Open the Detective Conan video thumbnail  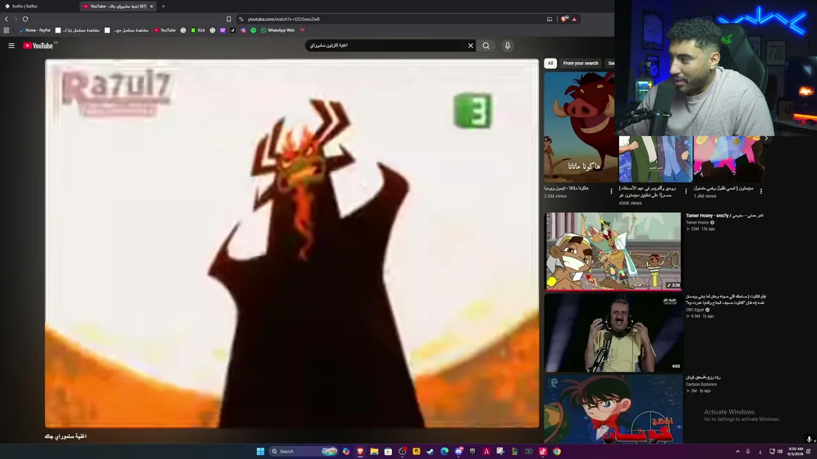click(x=613, y=409)
